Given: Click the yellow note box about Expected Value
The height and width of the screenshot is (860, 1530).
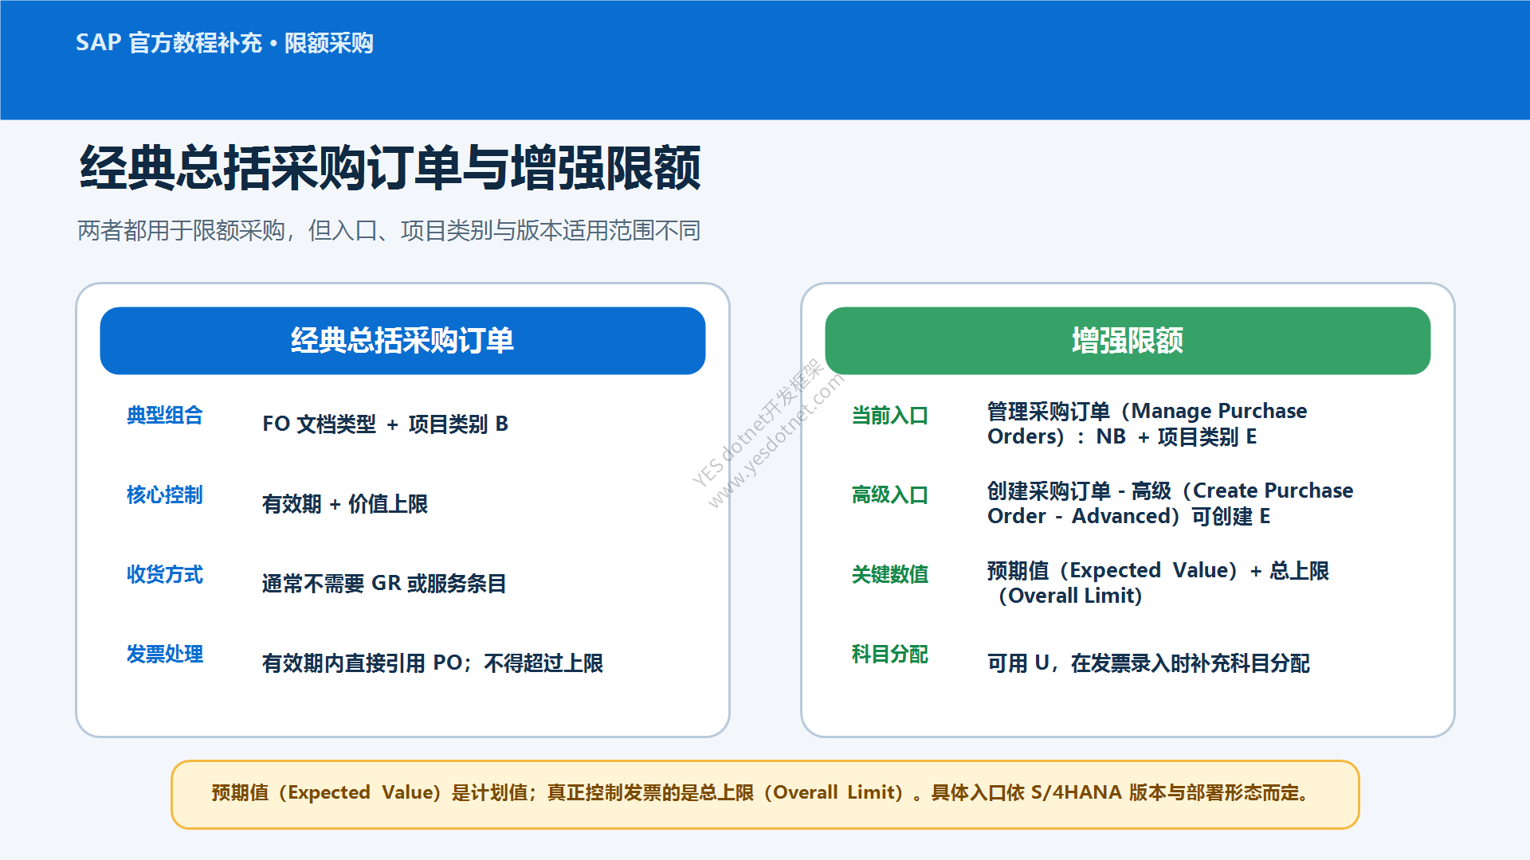Looking at the screenshot, I should (765, 795).
